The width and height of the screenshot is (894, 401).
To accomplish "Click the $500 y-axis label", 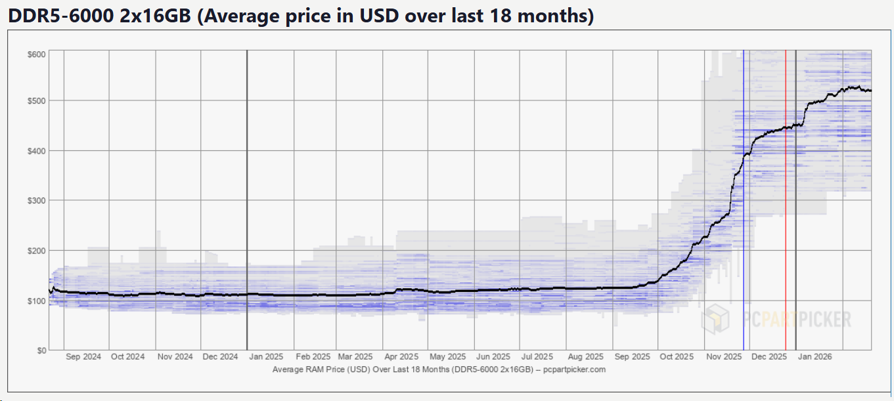I will point(37,101).
